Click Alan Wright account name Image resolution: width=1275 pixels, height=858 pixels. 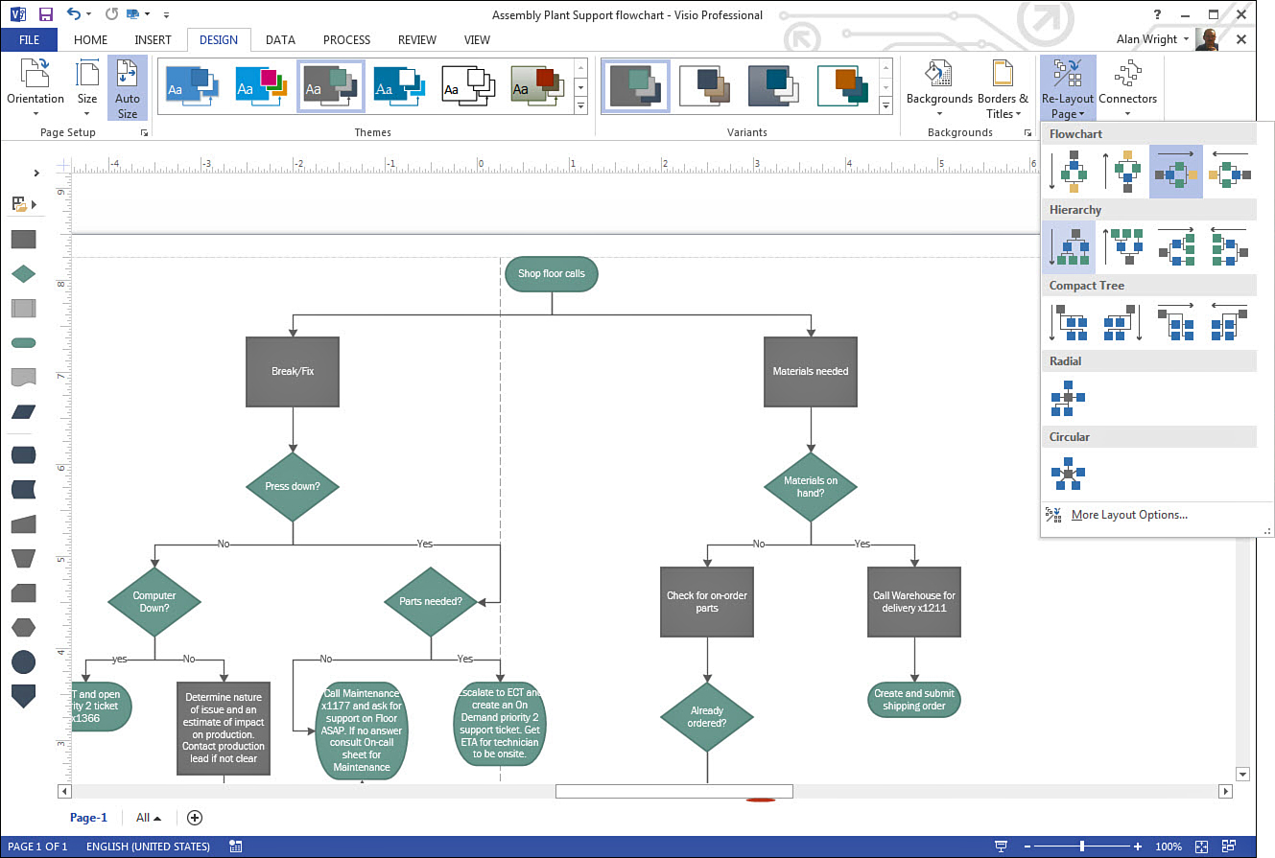[x=1147, y=39]
